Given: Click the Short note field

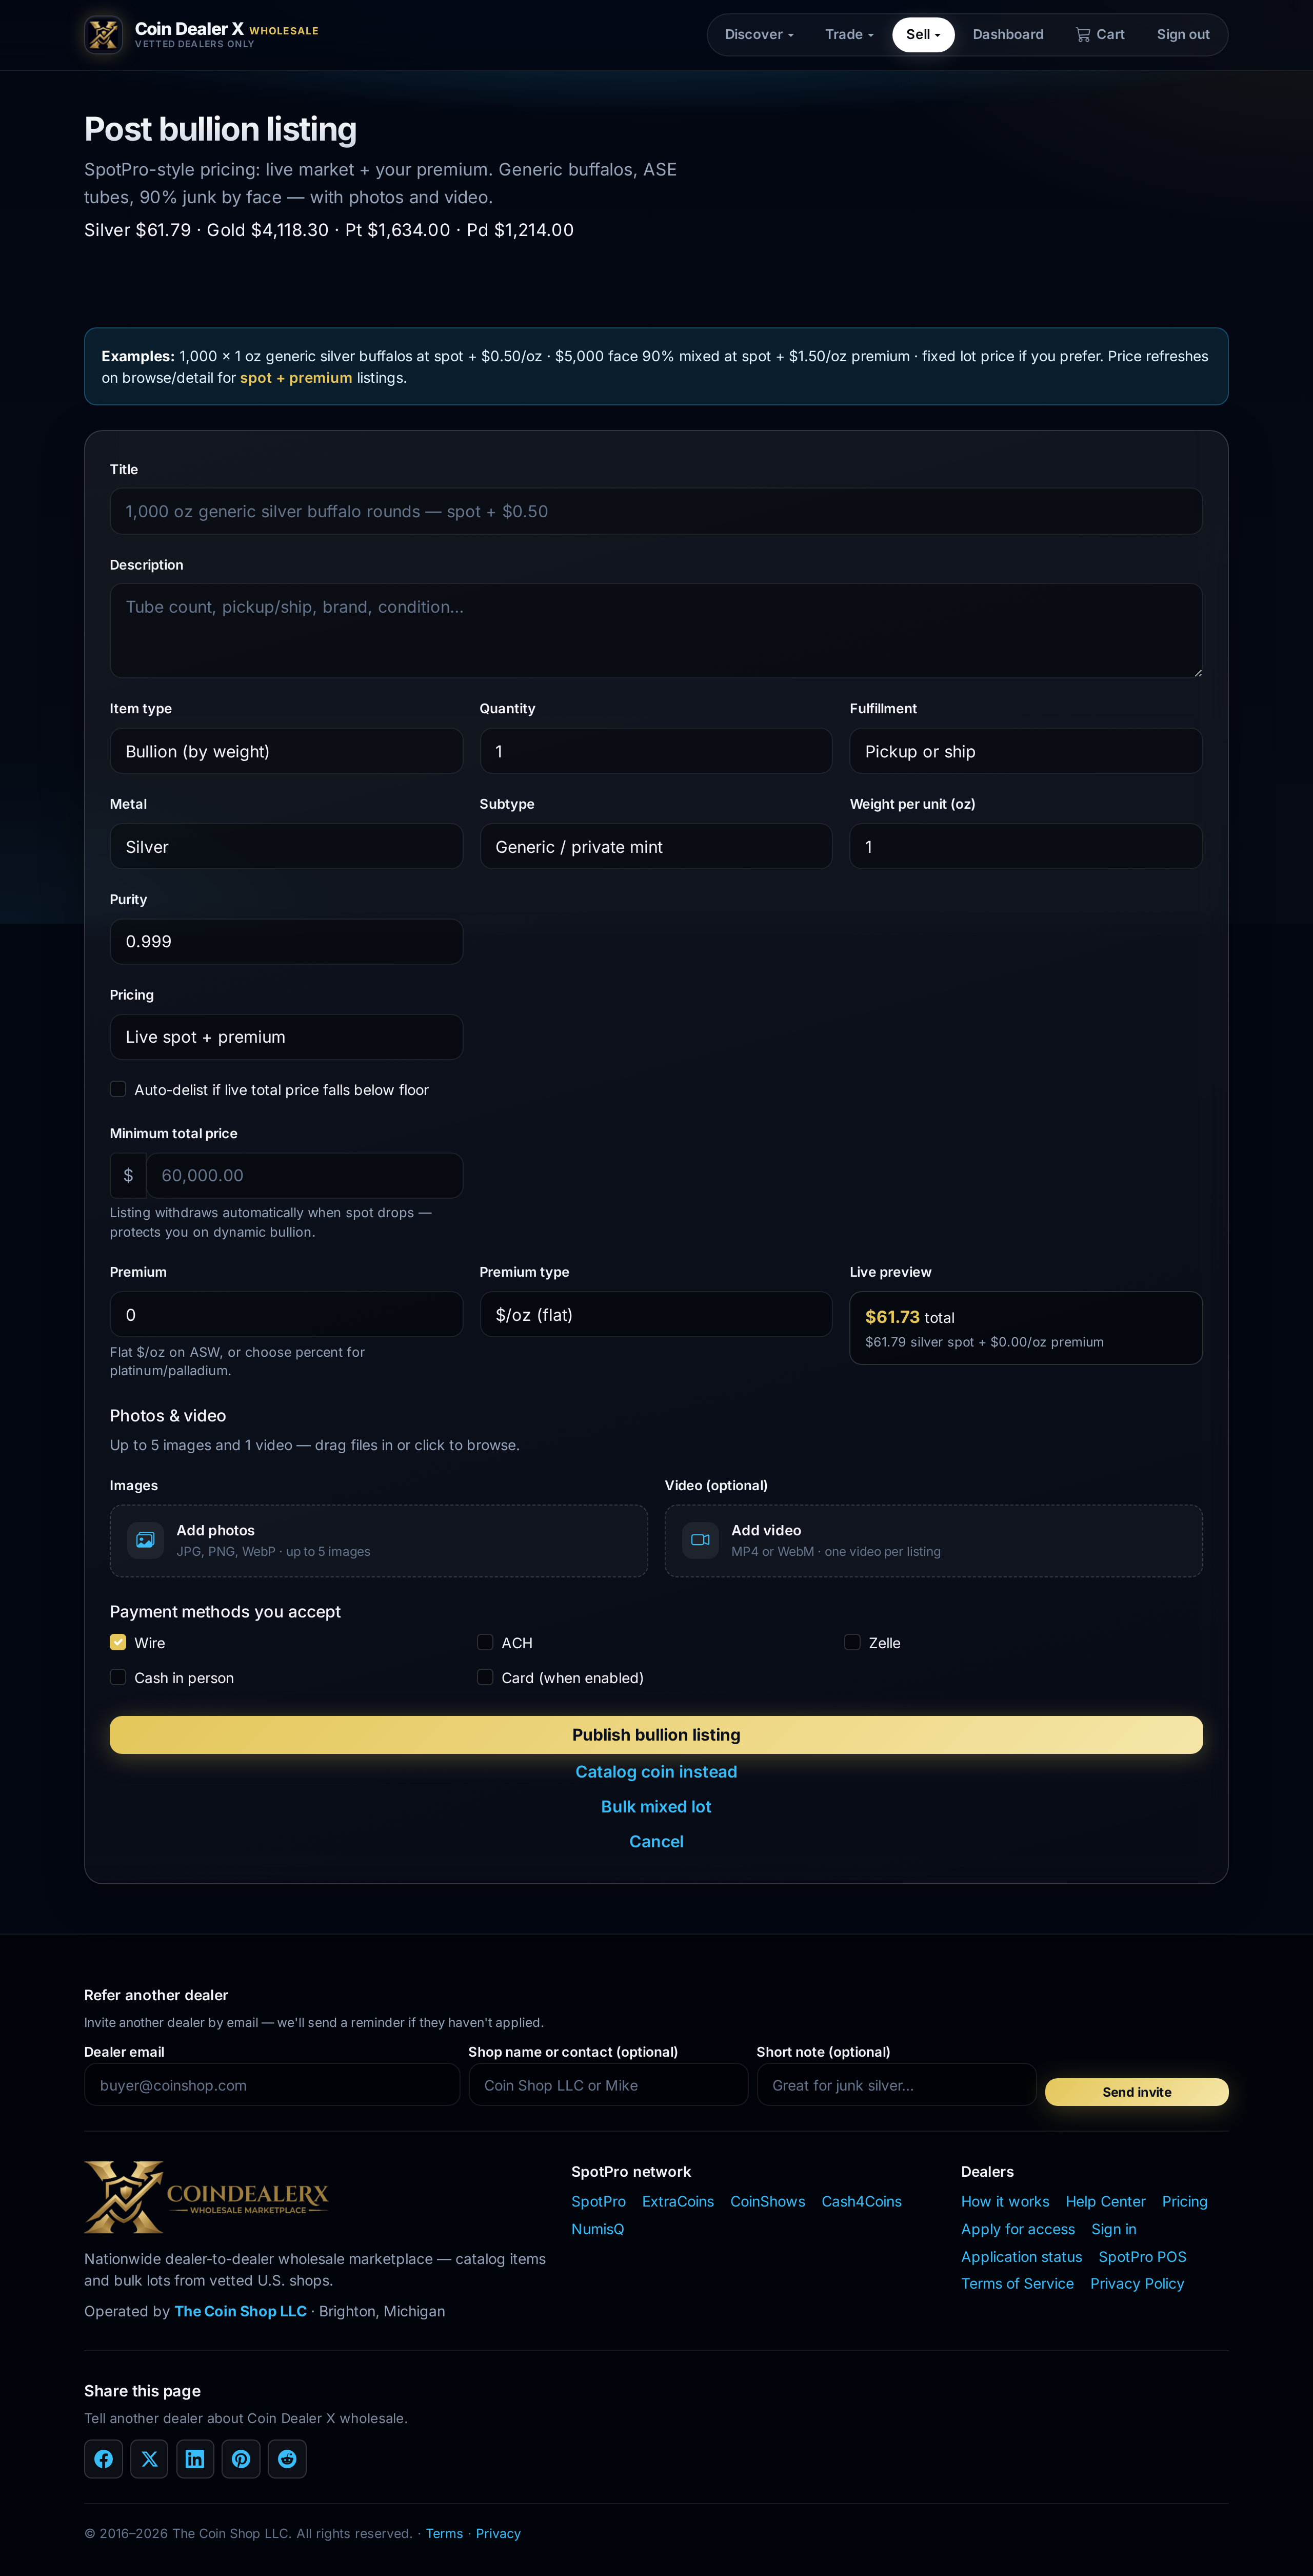Looking at the screenshot, I should pyautogui.click(x=896, y=2085).
